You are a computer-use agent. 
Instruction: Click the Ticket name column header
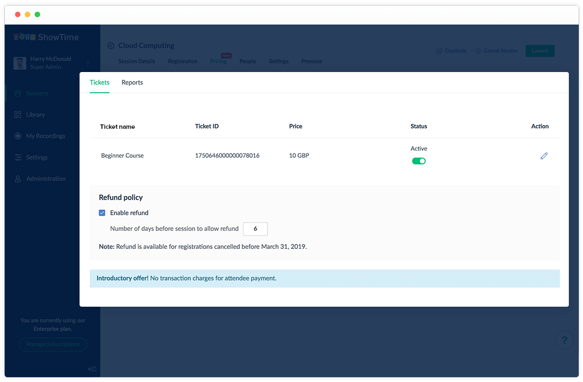(118, 127)
